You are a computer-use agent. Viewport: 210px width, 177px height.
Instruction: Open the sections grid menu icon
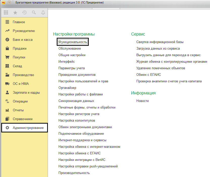click(6, 13)
